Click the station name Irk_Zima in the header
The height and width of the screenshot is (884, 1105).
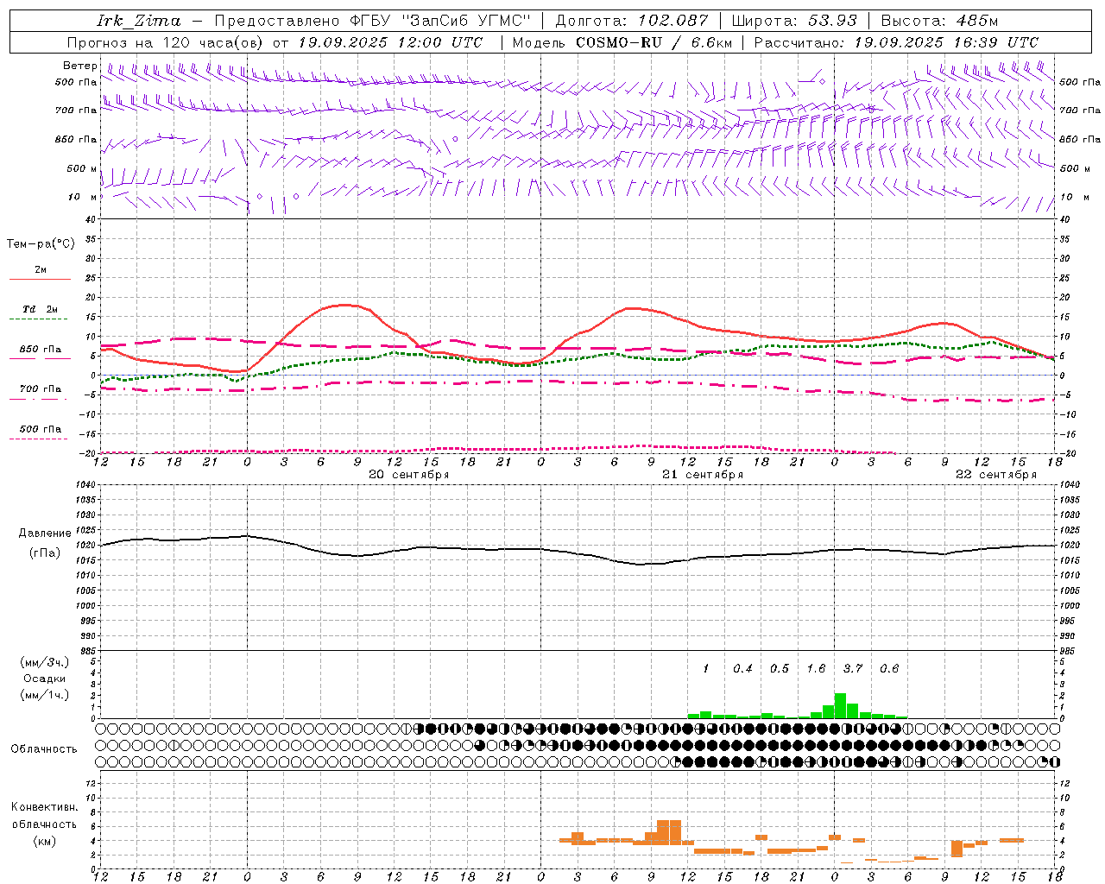point(139,21)
